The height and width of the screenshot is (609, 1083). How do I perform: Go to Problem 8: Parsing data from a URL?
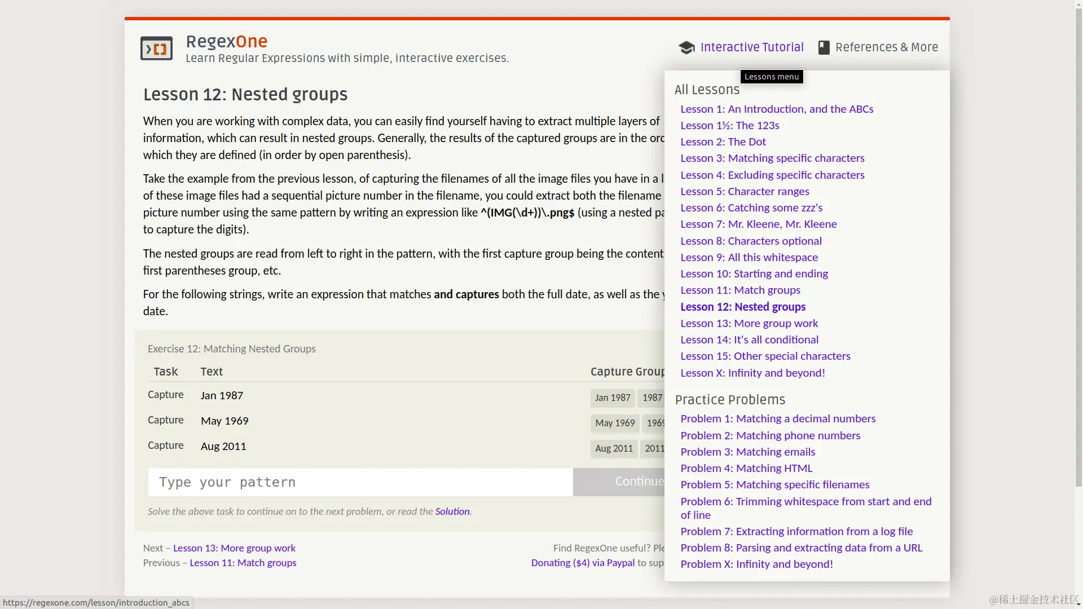801,548
